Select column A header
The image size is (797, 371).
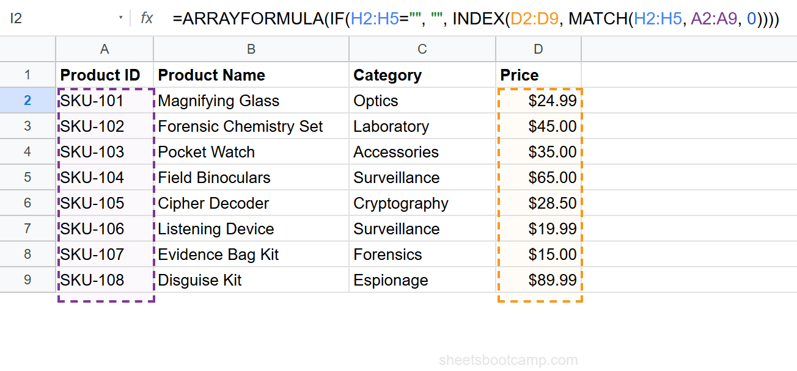click(x=105, y=48)
